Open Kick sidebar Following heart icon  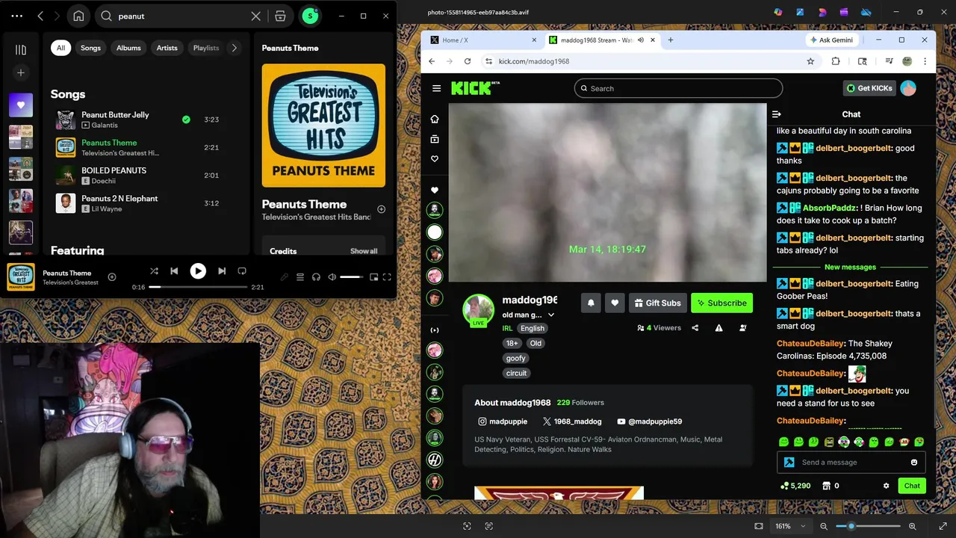point(435,159)
